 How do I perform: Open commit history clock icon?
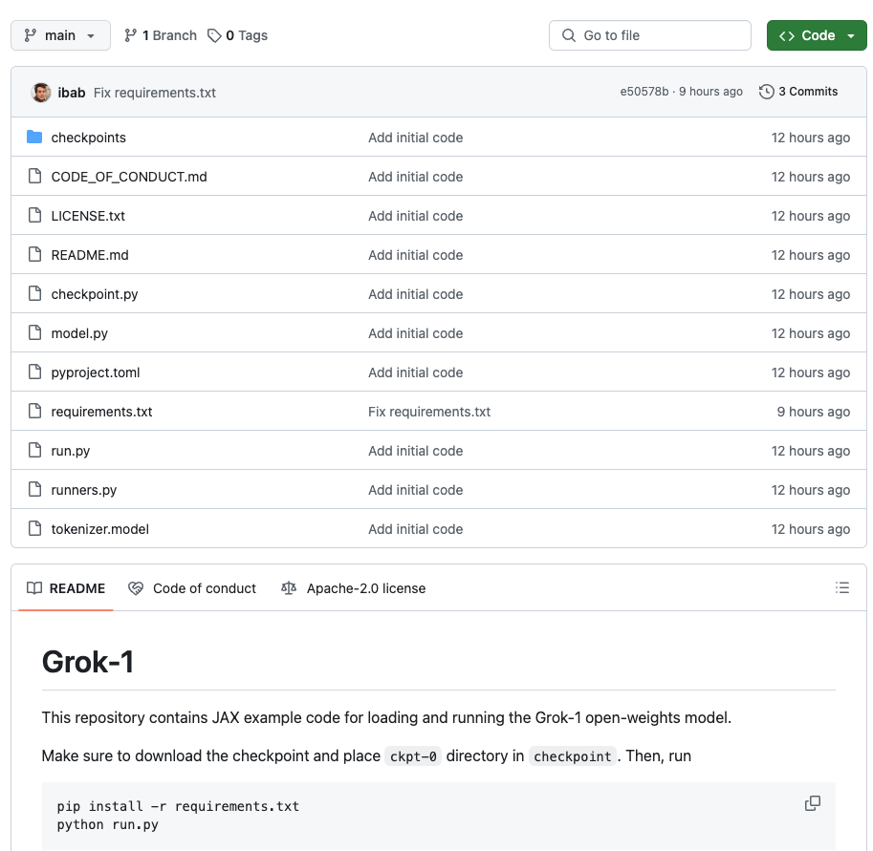tap(767, 92)
